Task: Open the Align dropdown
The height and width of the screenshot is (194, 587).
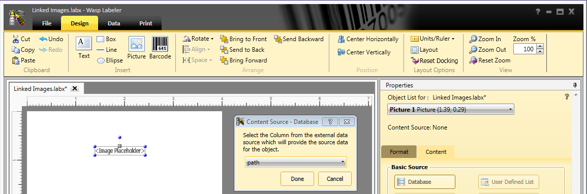Action: [x=196, y=50]
